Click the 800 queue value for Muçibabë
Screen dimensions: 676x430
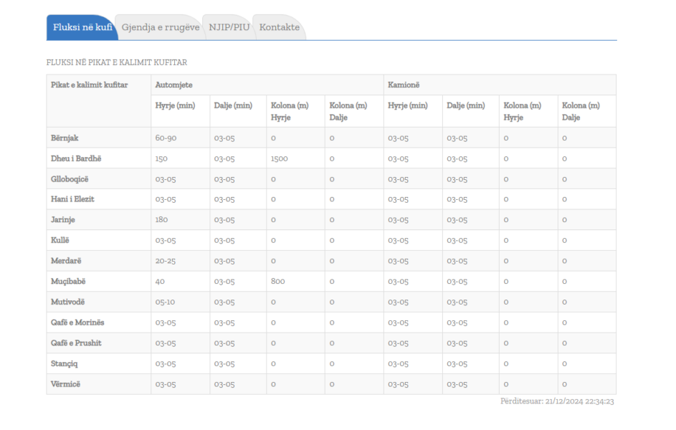(277, 282)
